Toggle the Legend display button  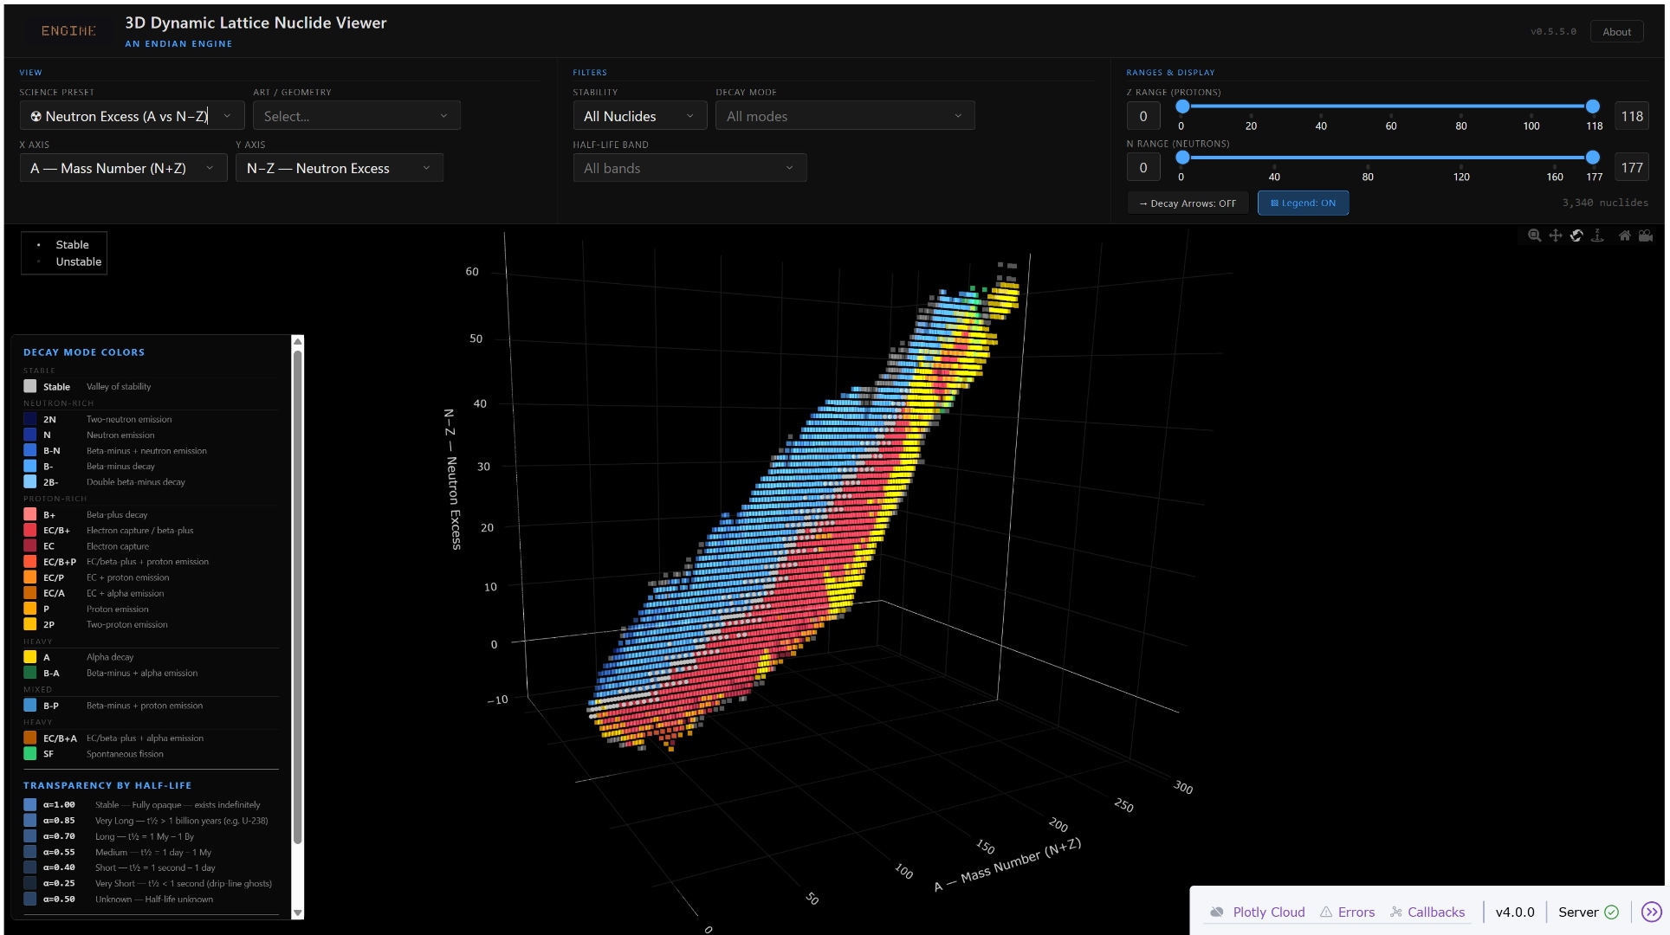tap(1303, 203)
